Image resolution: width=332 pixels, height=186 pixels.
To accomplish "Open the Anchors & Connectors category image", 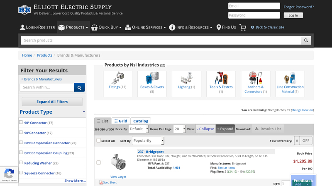I will [255, 78].
